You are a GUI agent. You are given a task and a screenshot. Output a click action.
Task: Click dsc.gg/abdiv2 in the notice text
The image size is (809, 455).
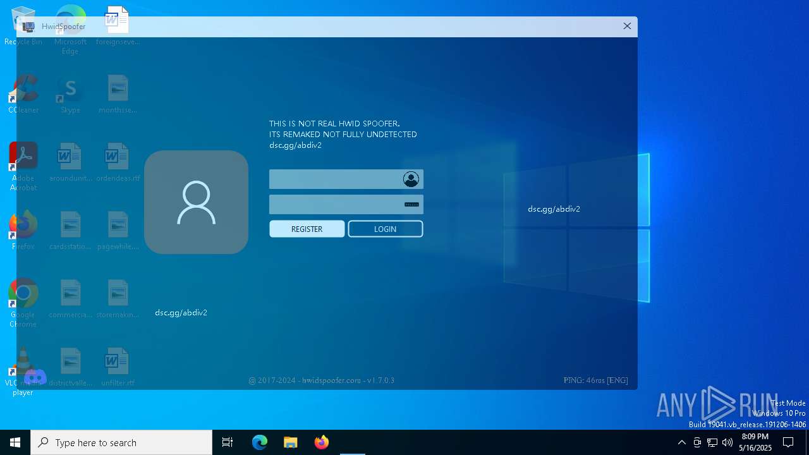[x=295, y=145]
